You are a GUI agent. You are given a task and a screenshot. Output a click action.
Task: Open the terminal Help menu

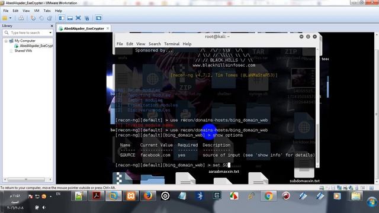tap(187, 44)
